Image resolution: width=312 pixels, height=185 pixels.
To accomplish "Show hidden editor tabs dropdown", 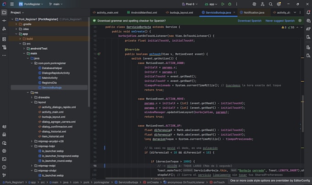I will tap(295, 12).
